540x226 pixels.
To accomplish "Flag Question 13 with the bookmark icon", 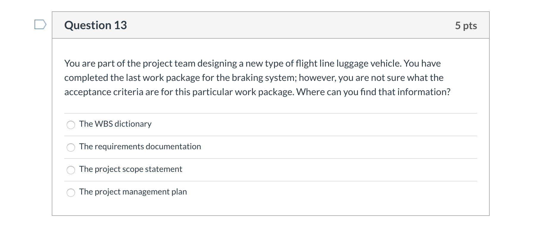I will 40,24.
